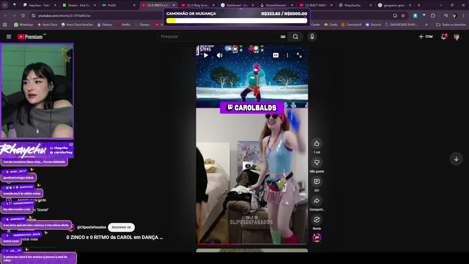Open the apps grid in bookmarks bar
Viewport: 469px width, 264px height.
click(5, 25)
